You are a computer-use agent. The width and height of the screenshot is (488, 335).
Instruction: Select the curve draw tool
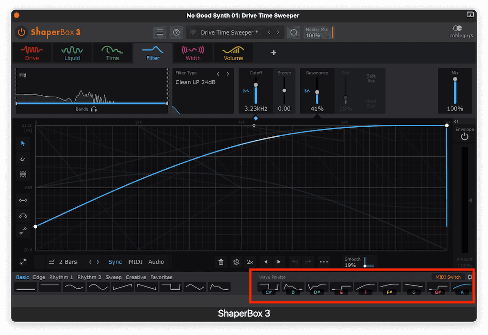tap(23, 215)
